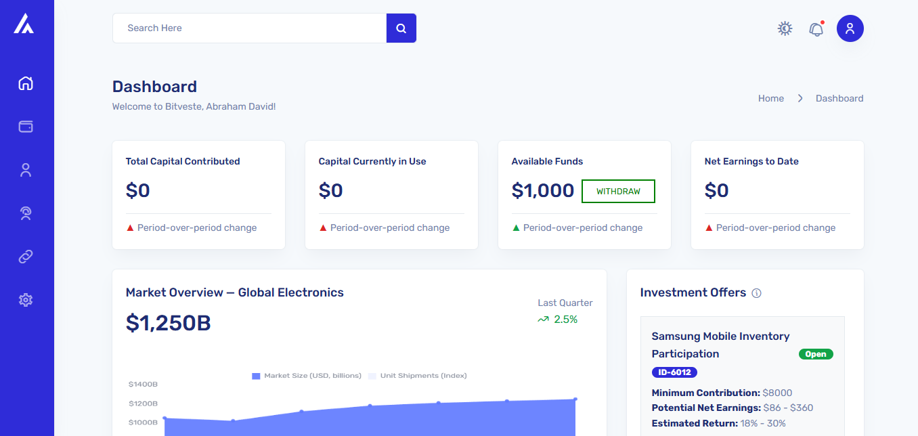Click the Investment Offers info icon

click(757, 293)
